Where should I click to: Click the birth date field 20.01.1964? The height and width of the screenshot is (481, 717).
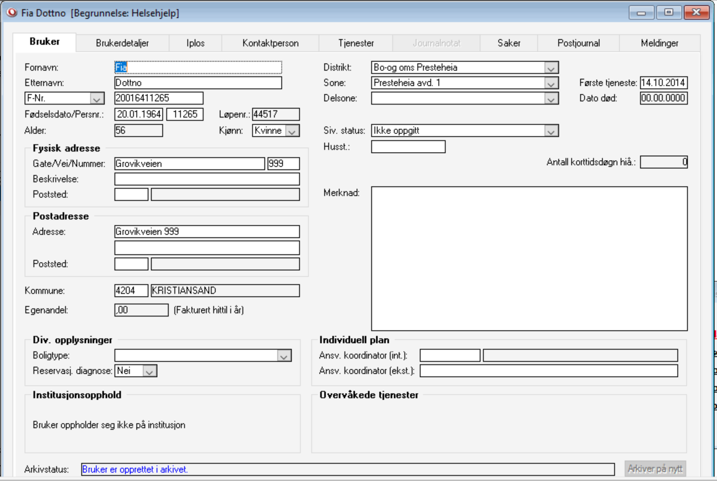(139, 114)
